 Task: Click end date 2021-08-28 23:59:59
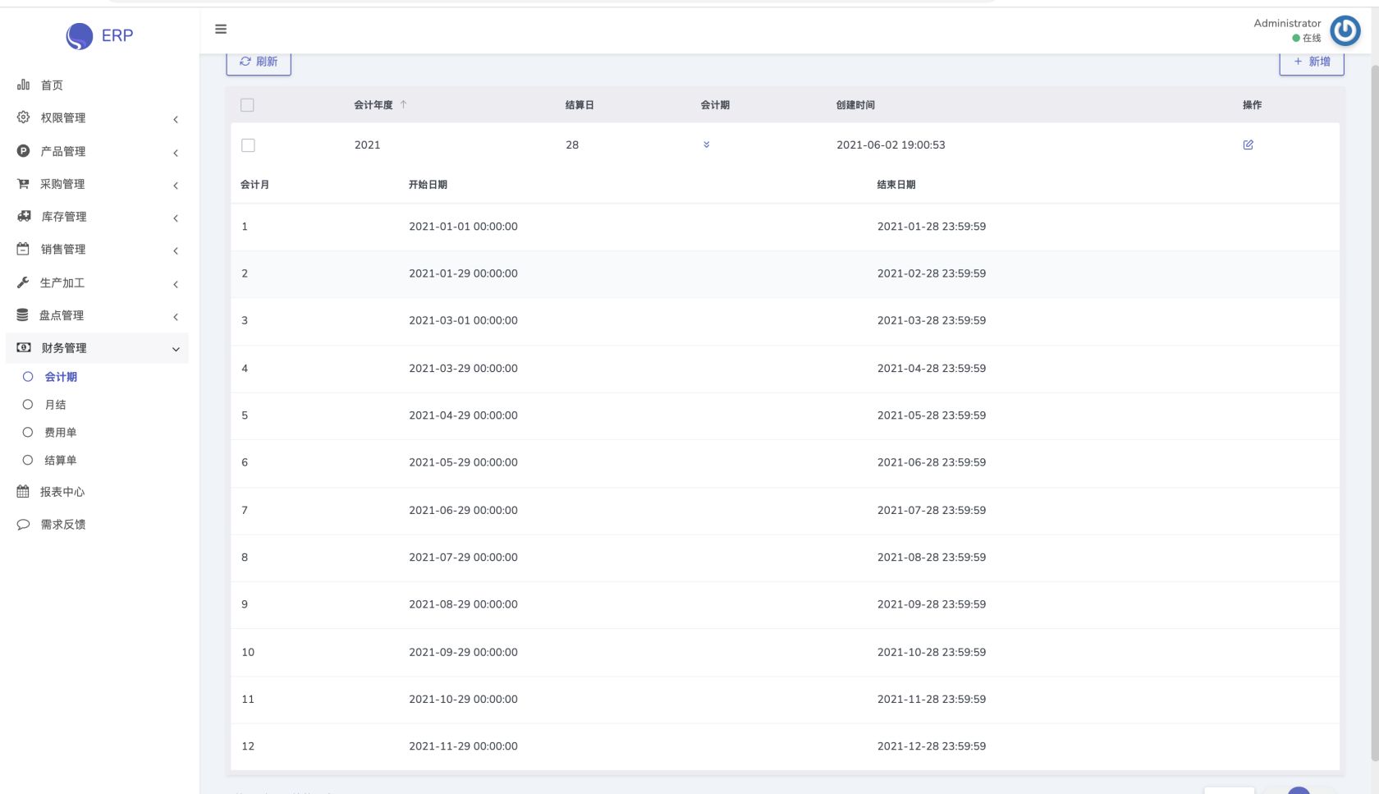coord(932,557)
